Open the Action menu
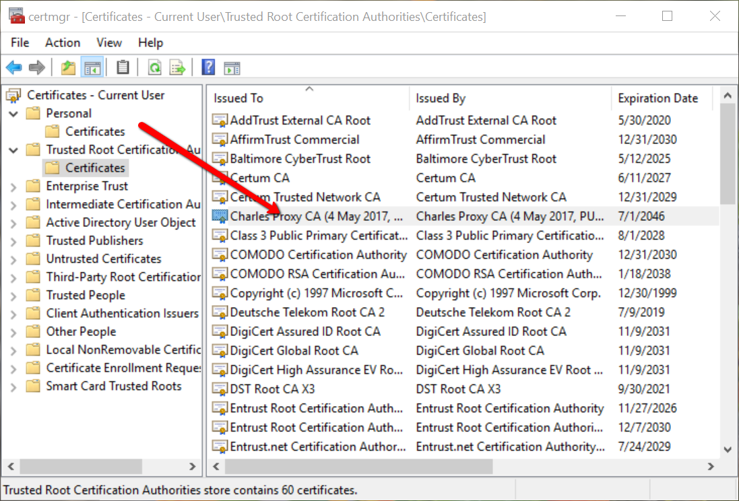The image size is (739, 501). (63, 42)
